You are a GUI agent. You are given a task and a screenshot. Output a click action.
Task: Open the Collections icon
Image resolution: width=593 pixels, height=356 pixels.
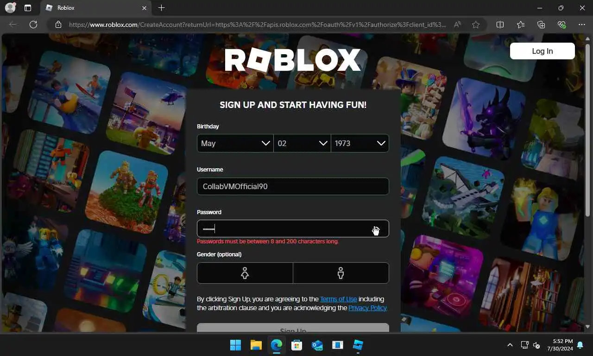click(x=541, y=25)
